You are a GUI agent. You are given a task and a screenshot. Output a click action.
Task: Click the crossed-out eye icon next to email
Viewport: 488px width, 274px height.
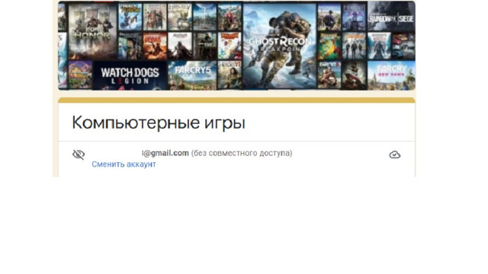pyautogui.click(x=79, y=155)
